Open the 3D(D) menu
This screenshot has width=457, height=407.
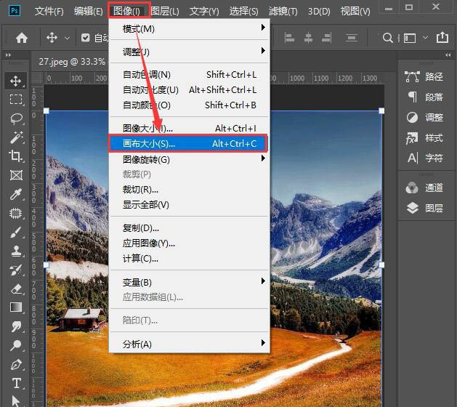pos(319,11)
